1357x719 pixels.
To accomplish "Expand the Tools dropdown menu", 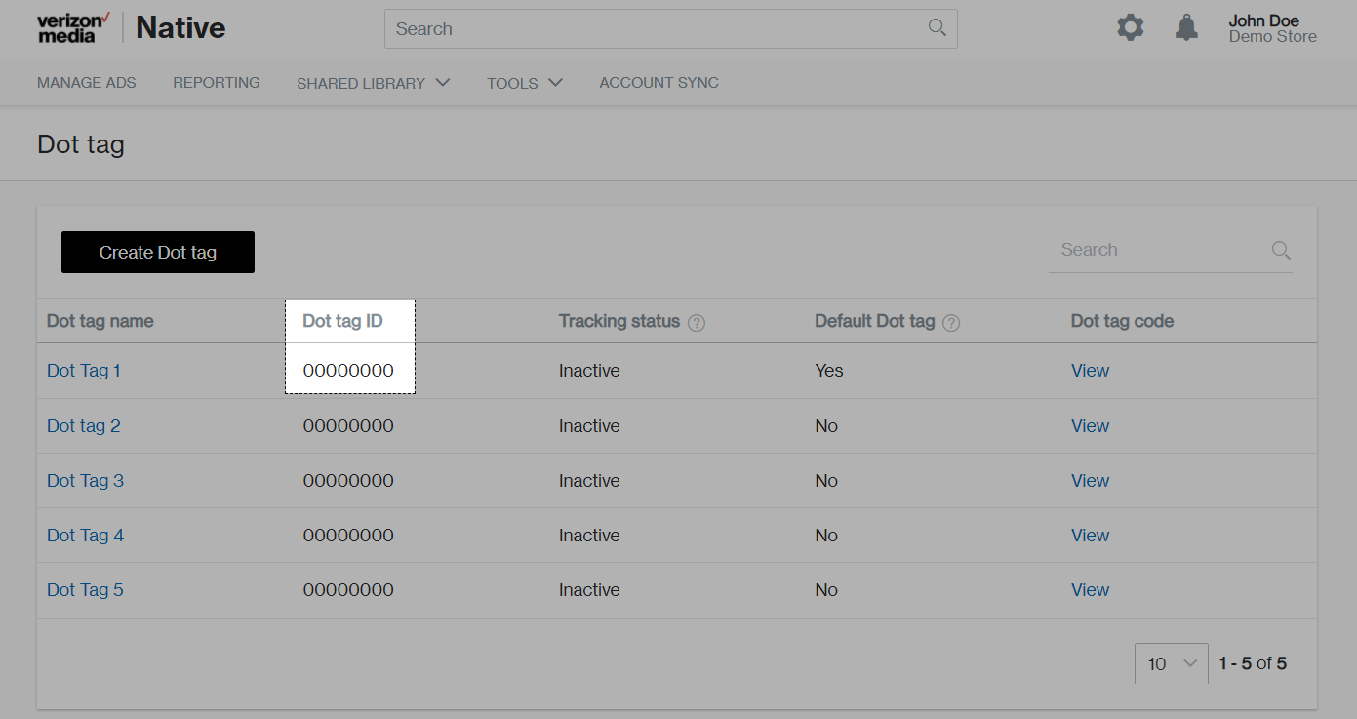I will [x=525, y=83].
